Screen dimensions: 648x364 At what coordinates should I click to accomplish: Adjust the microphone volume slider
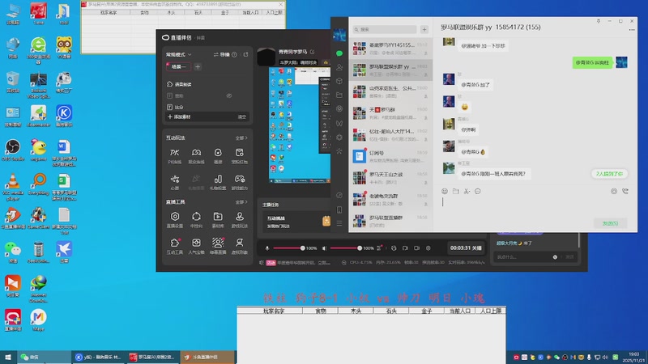[288, 248]
